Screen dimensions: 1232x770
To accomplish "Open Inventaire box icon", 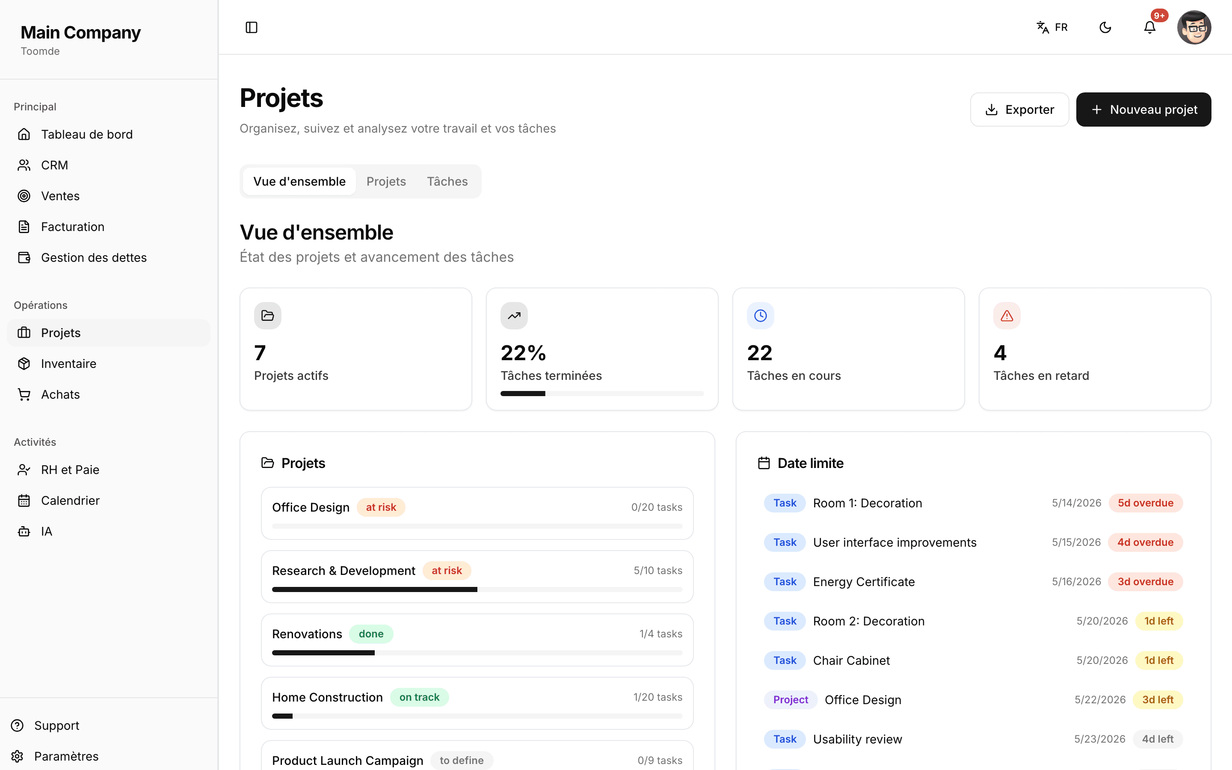I will click(24, 364).
